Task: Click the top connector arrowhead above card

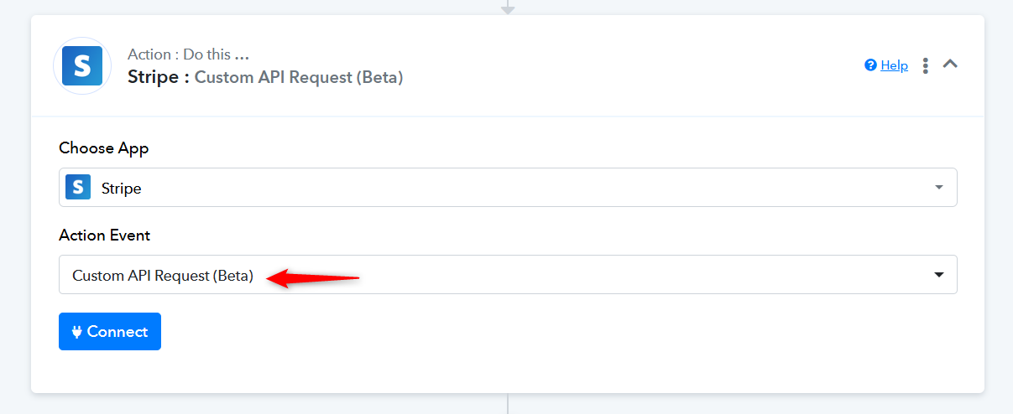Action: click(x=507, y=8)
